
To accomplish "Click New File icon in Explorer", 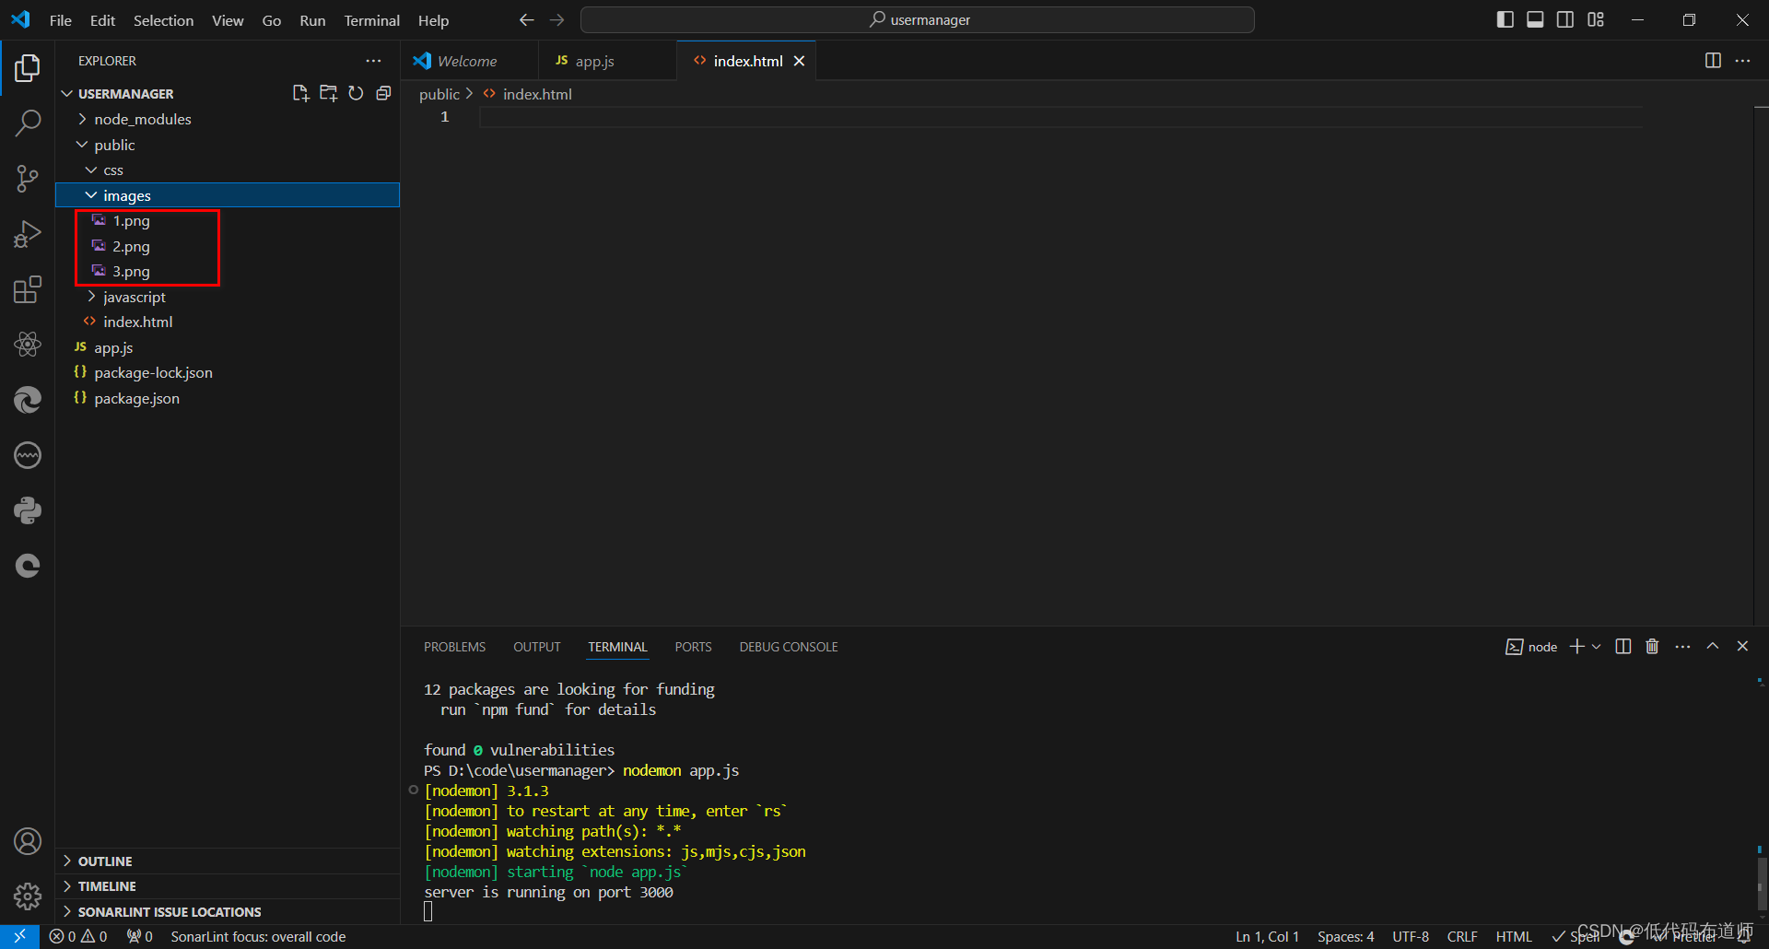I will tap(300, 93).
